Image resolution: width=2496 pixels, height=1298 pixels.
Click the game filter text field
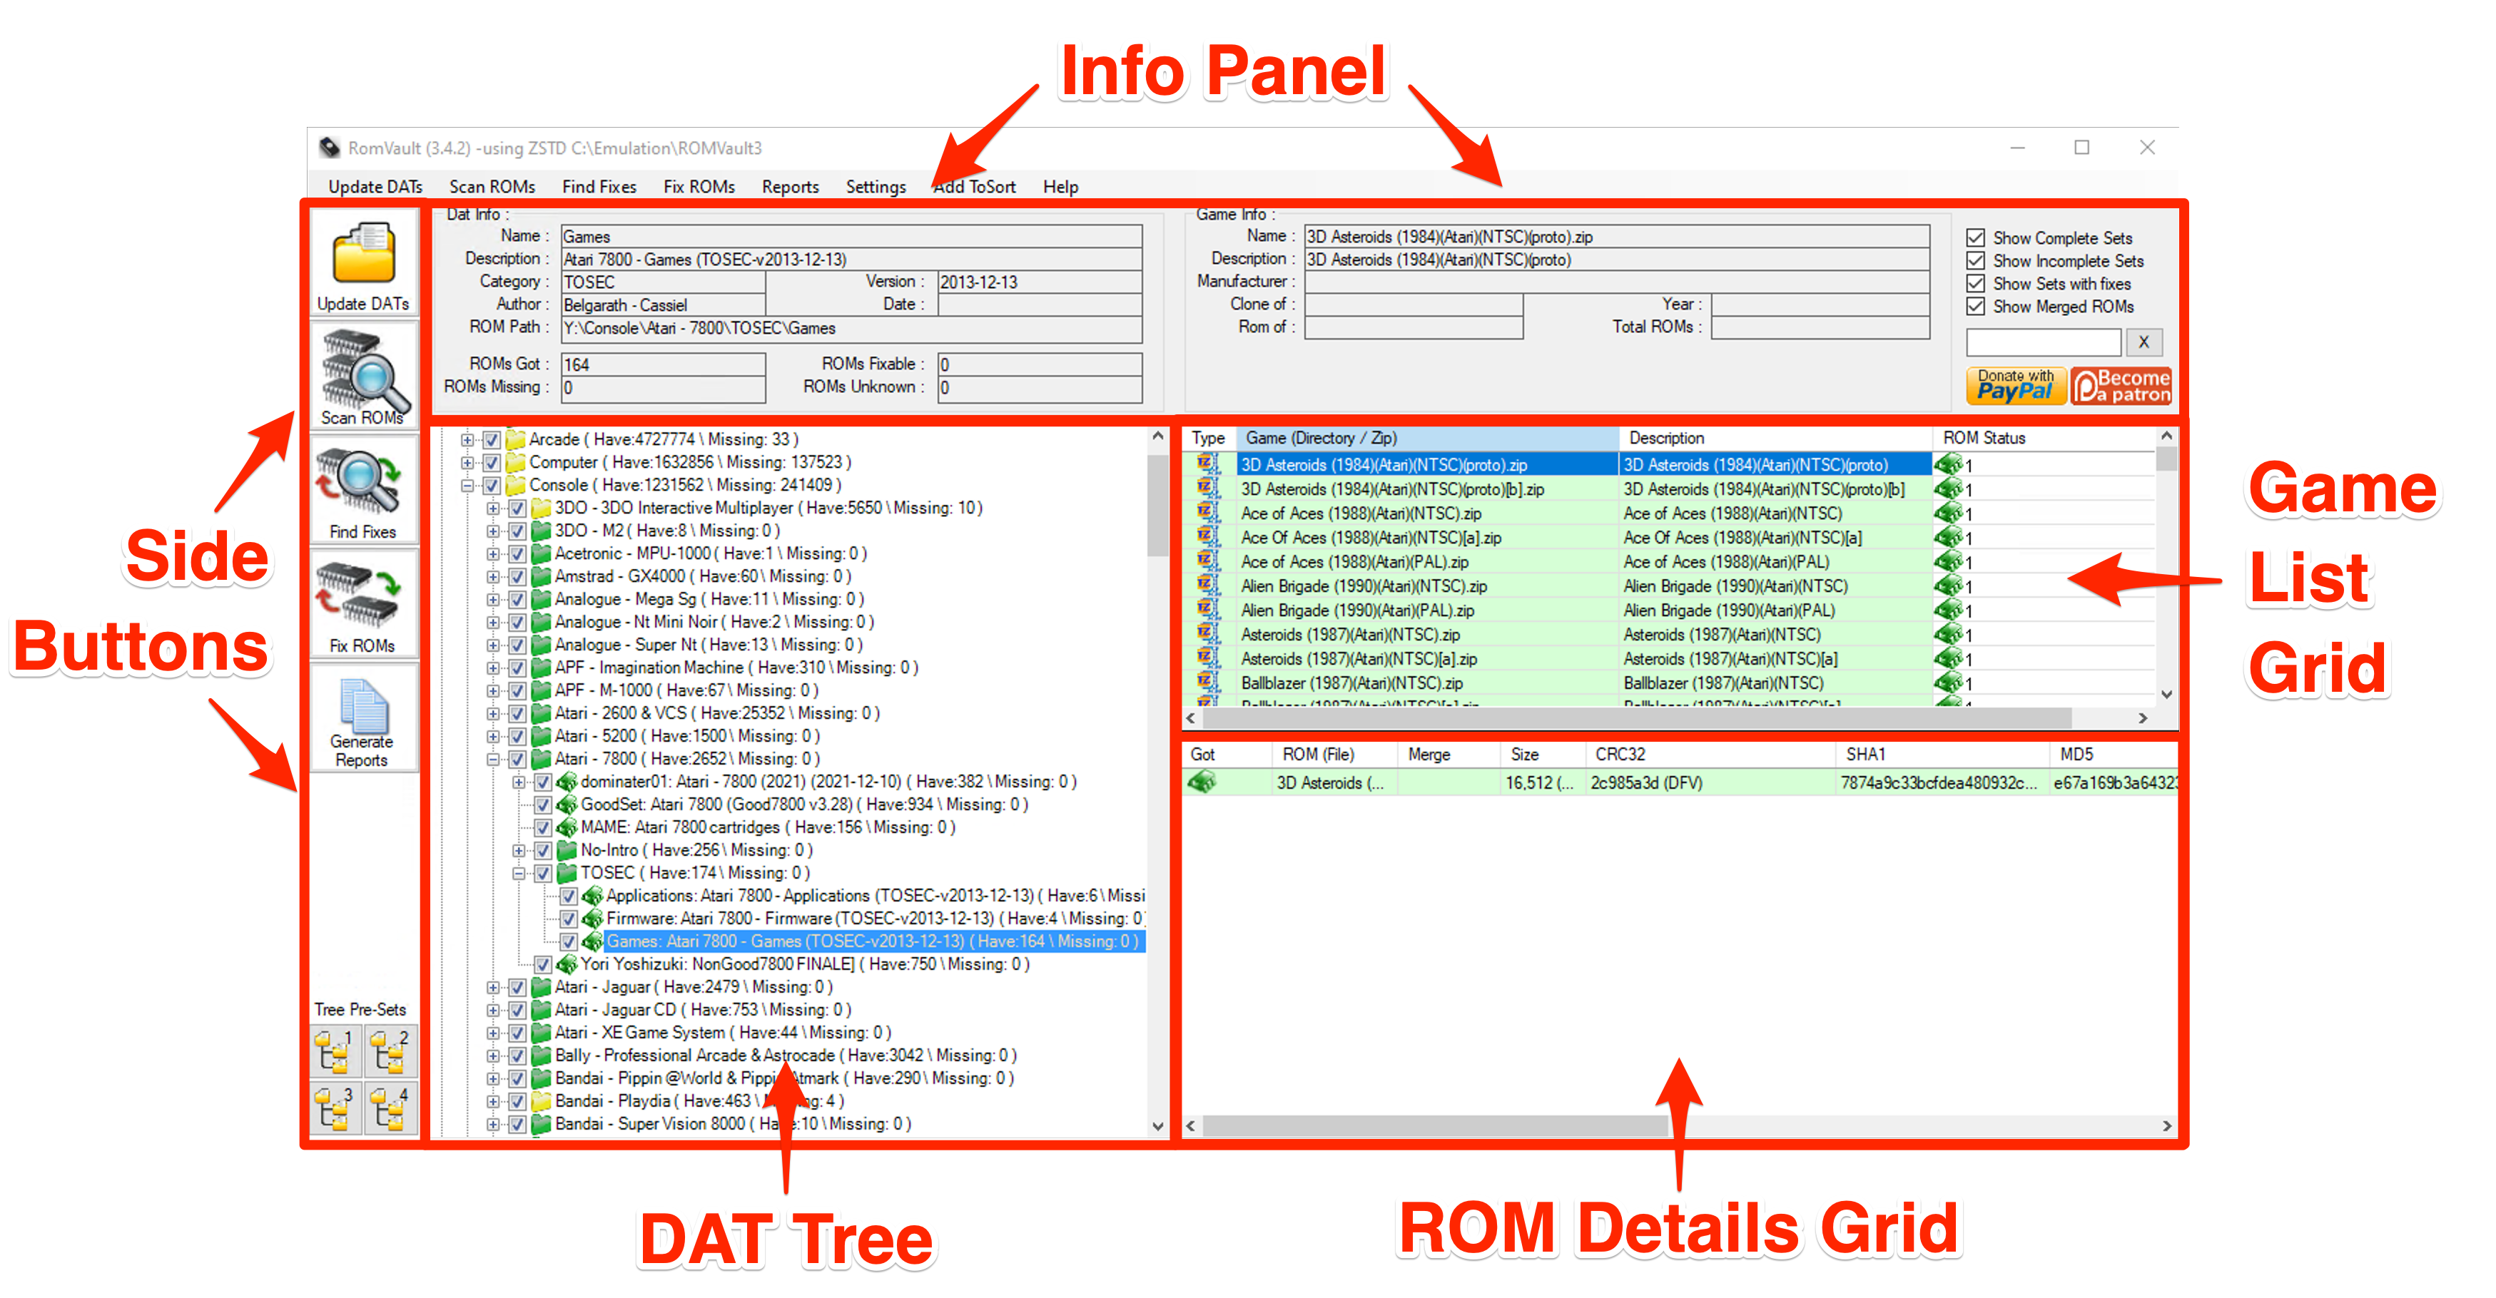coord(2044,342)
